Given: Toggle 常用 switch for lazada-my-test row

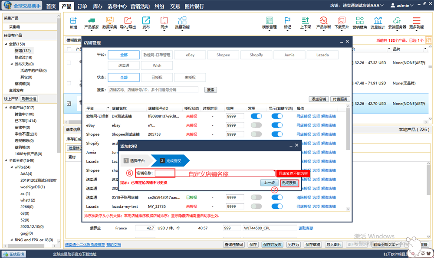Looking at the screenshot, I should (256, 206).
